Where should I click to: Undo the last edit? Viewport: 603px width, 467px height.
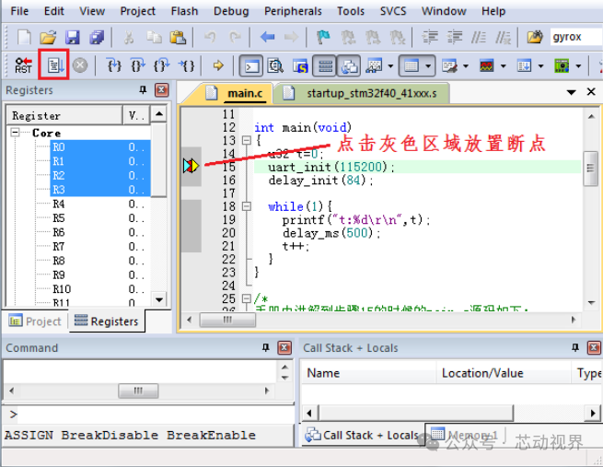pos(210,38)
